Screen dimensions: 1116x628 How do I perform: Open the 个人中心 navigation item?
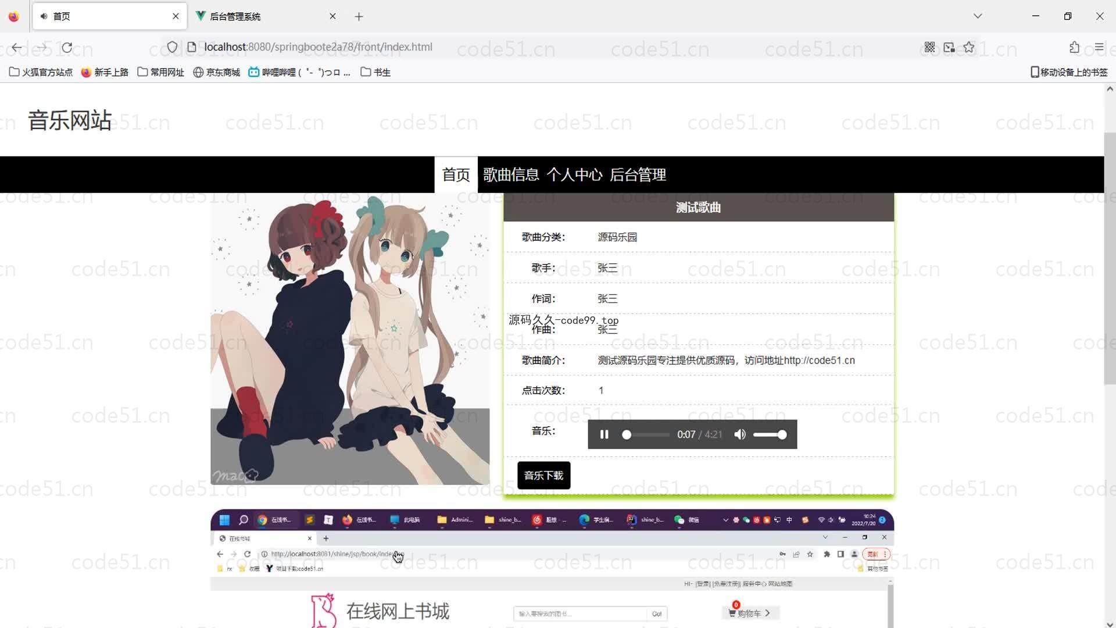[x=574, y=174]
